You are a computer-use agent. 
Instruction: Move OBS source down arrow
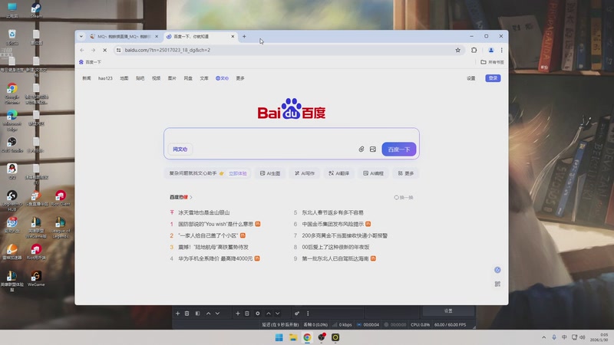277,314
